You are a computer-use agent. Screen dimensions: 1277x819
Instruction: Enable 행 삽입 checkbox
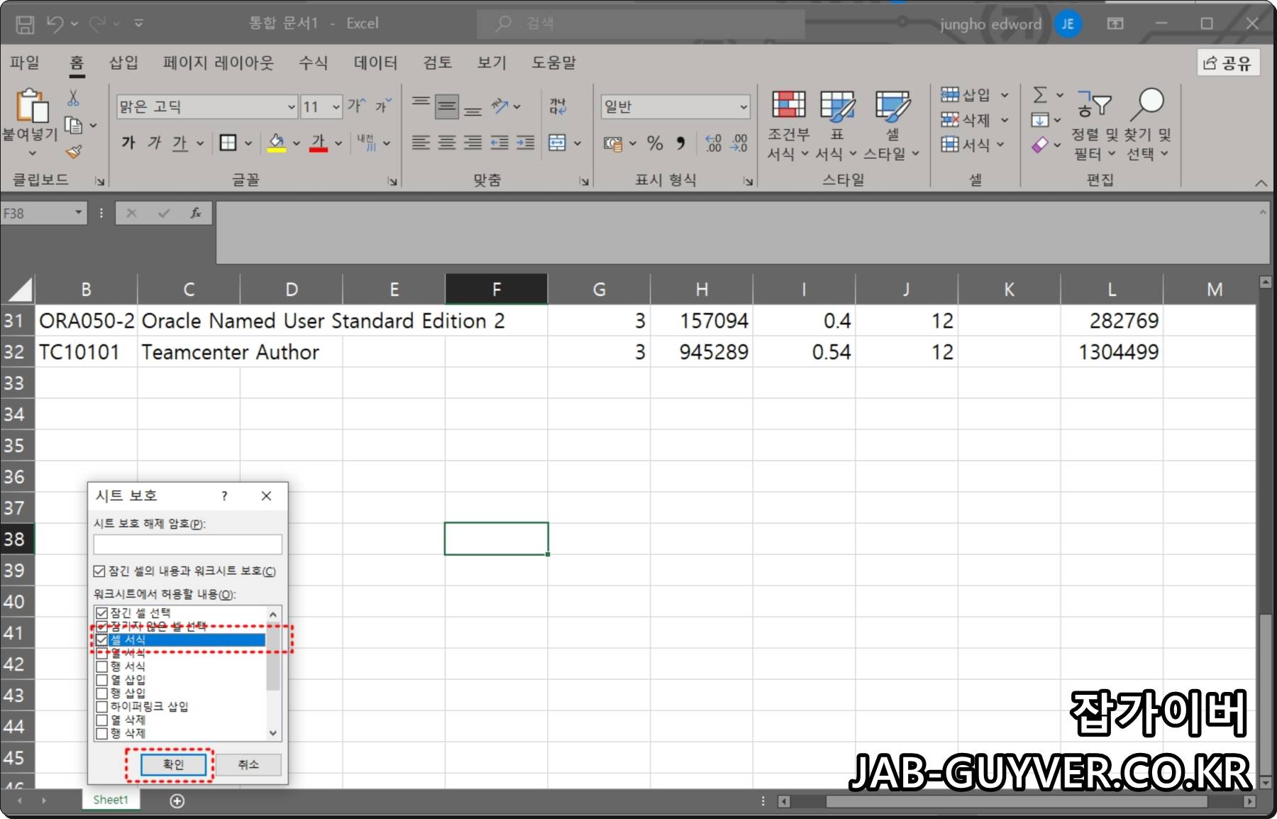pyautogui.click(x=101, y=693)
